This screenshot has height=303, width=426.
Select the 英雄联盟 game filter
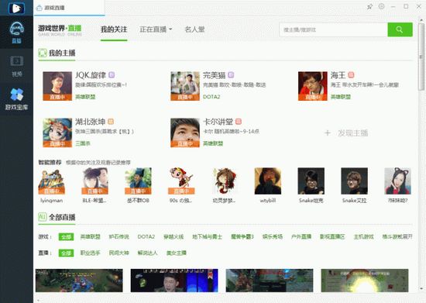pyautogui.click(x=90, y=236)
